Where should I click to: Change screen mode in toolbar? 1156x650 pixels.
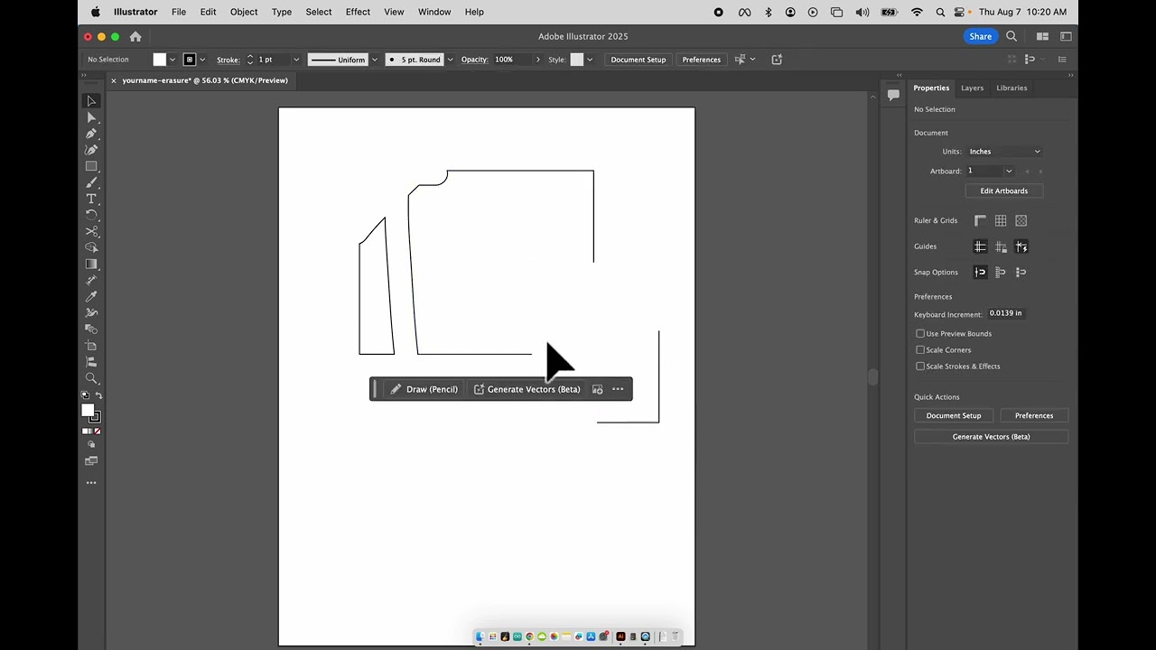pyautogui.click(x=91, y=460)
